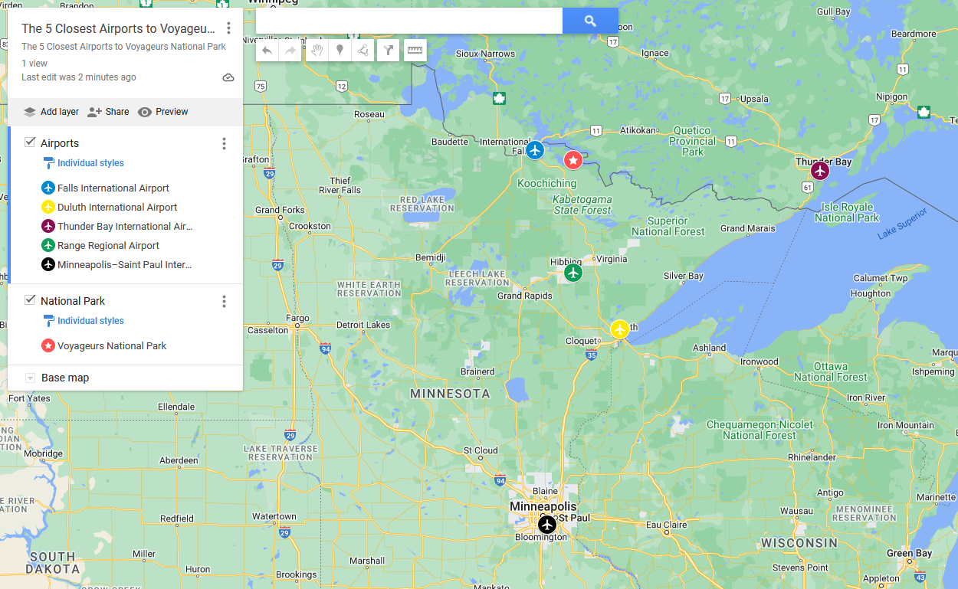This screenshot has width=958, height=589.
Task: Click into the map search field
Action: click(x=409, y=21)
